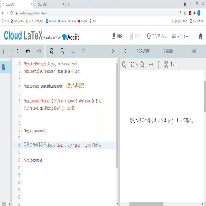The width and height of the screenshot is (206, 206).
Task: Bookmark this page with star icon
Action: click(x=185, y=13)
